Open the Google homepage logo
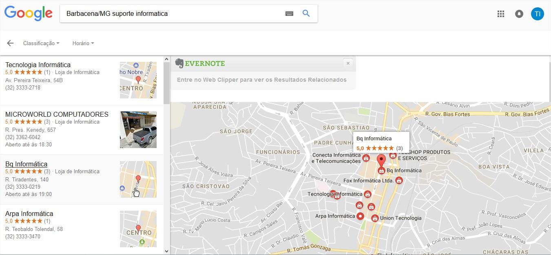Viewport: 551px width, 255px height. [x=29, y=13]
